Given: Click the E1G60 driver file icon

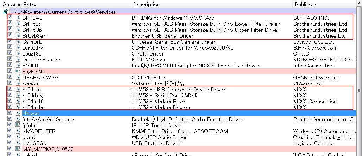Looking at the screenshot, I should (x=18, y=65).
